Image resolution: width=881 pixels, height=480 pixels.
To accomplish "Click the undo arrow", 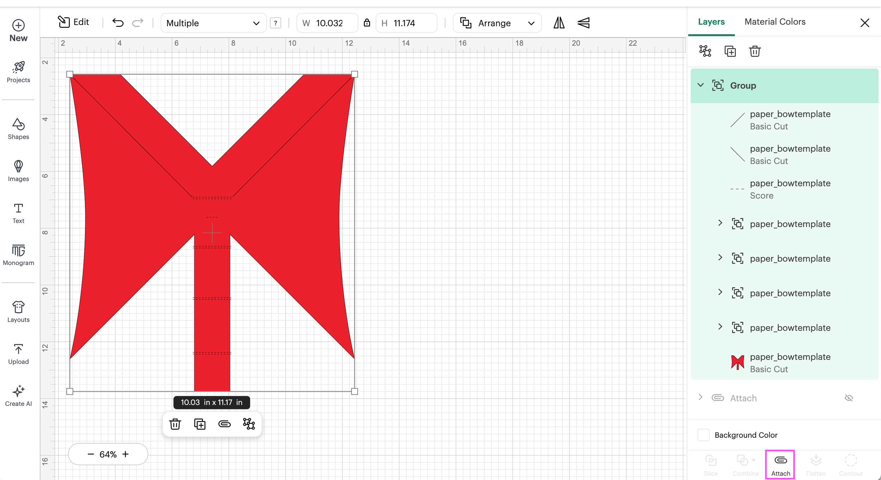I will [118, 23].
